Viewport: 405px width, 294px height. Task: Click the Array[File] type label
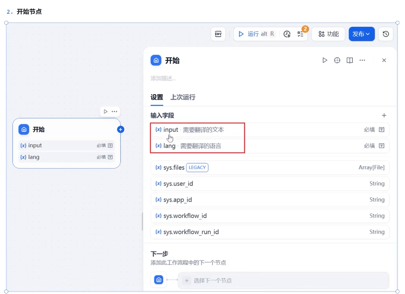pyautogui.click(x=372, y=167)
